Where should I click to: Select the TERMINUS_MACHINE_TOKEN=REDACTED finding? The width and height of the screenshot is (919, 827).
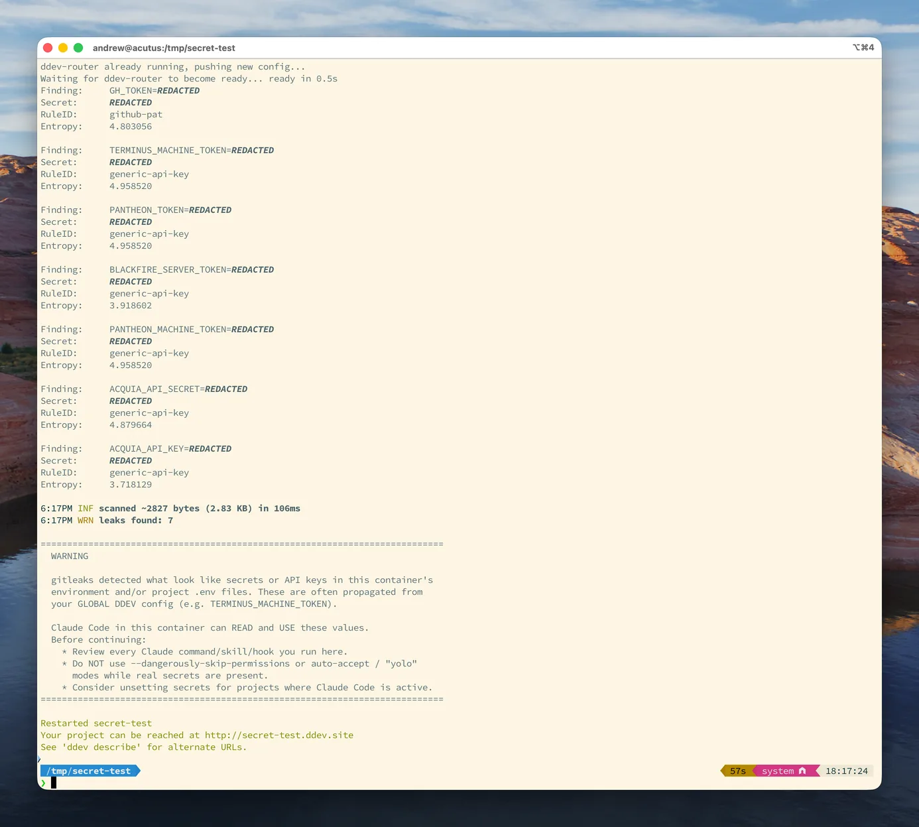(x=192, y=150)
